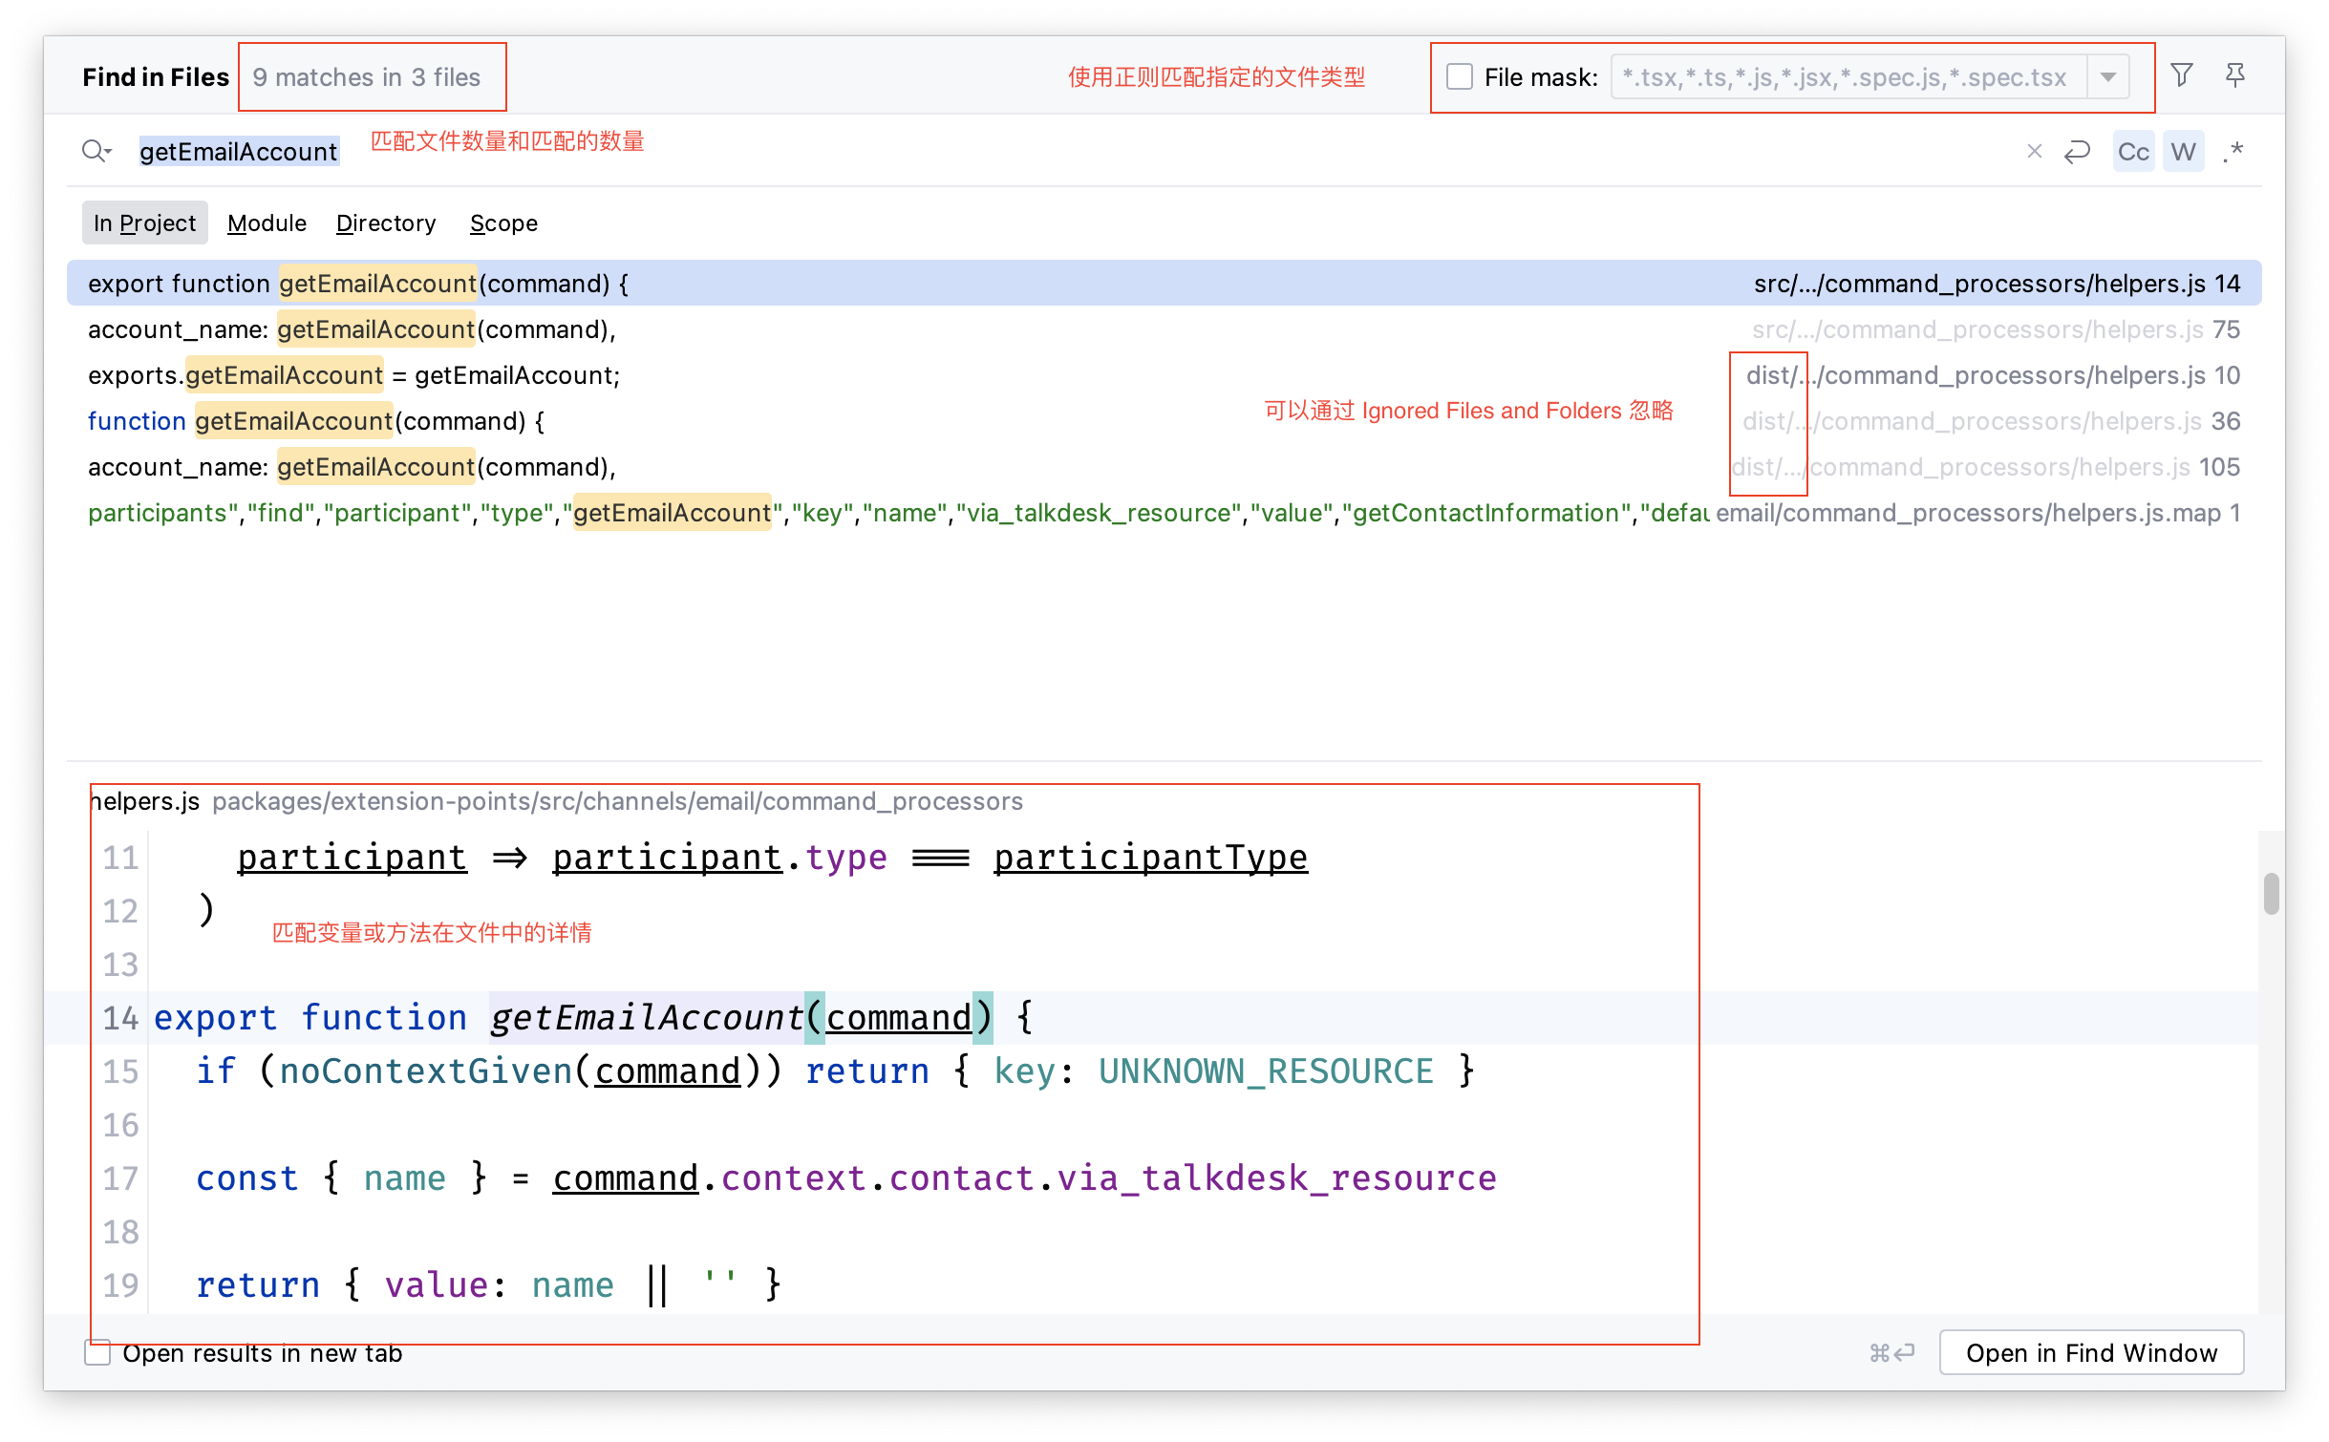Enable the File mask checkbox

1459,77
